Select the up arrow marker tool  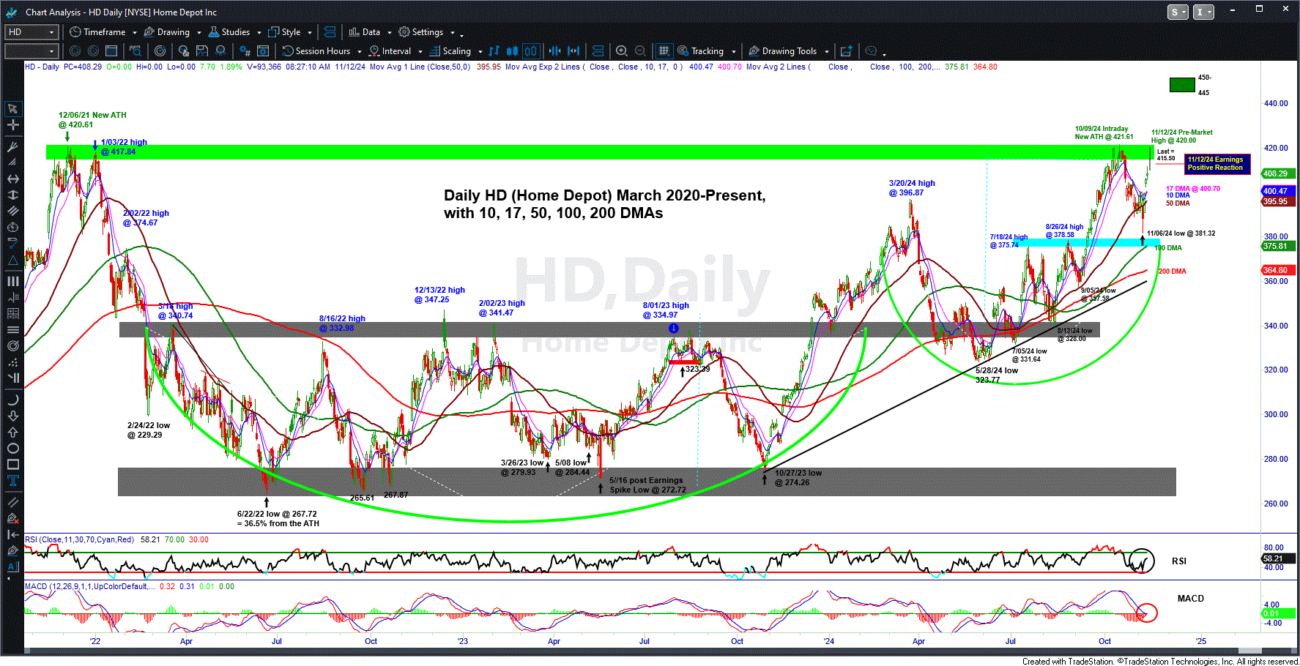[x=12, y=432]
